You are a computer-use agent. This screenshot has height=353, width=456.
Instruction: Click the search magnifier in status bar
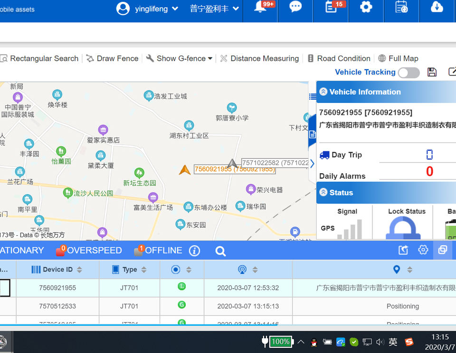[x=220, y=251]
